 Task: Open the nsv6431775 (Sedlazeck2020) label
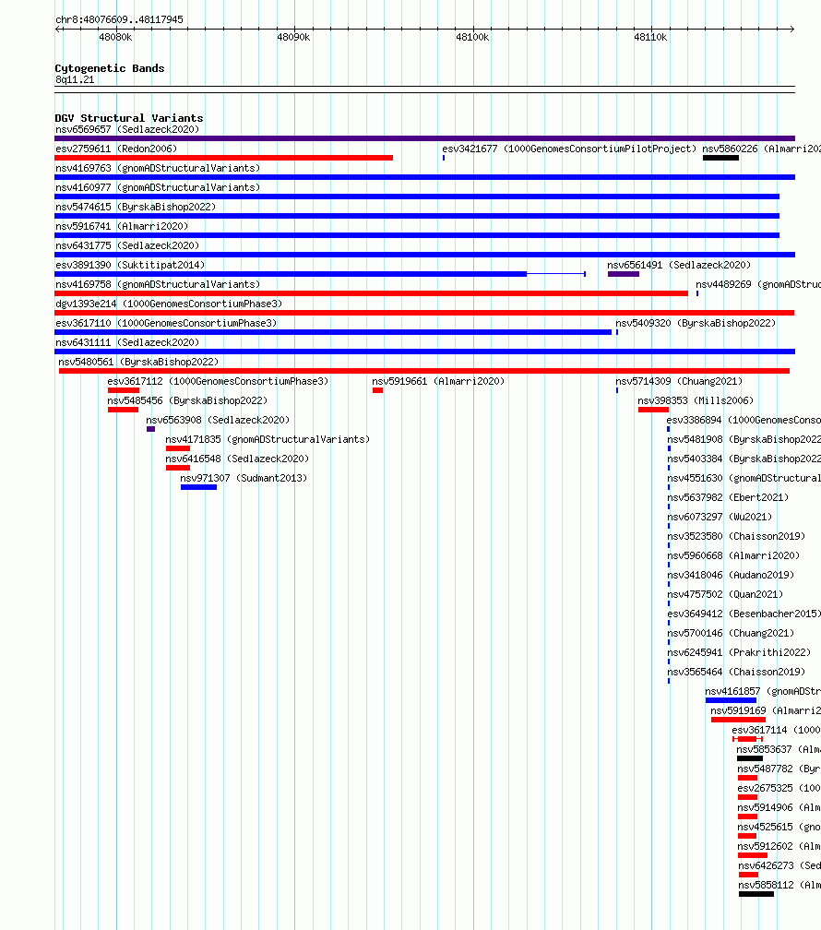(127, 245)
